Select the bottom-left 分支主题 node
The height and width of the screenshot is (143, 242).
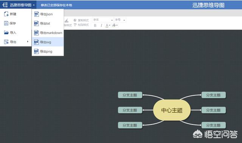coord(130,125)
